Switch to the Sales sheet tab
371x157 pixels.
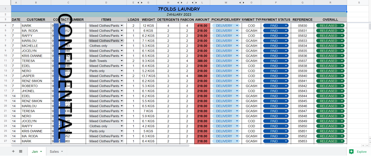point(54,152)
